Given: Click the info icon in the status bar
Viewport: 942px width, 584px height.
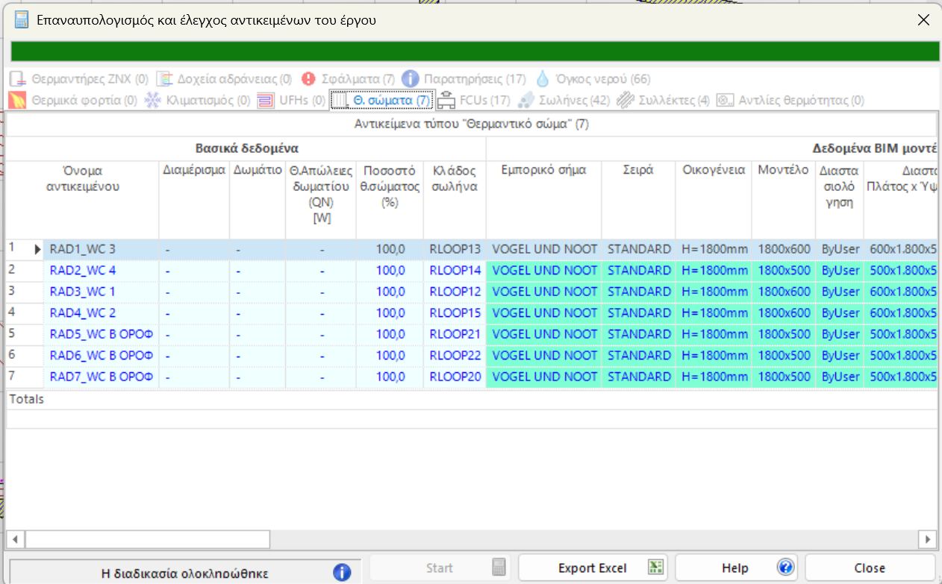Looking at the screenshot, I should (342, 572).
